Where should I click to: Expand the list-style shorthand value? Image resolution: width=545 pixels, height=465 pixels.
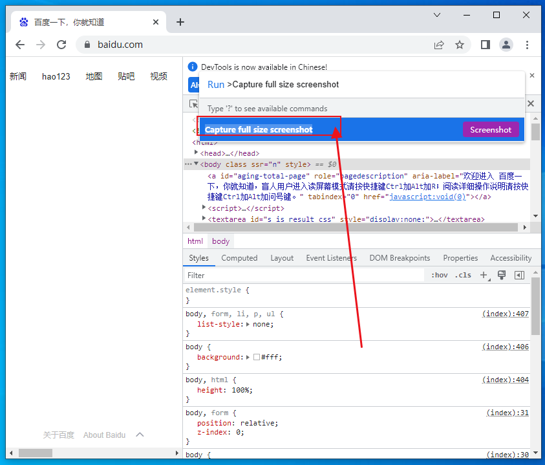click(248, 324)
